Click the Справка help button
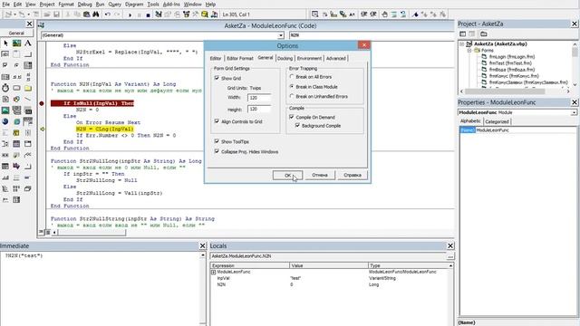 point(353,175)
